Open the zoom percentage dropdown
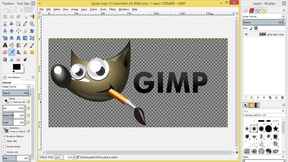The image size is (288, 162). 74,157
